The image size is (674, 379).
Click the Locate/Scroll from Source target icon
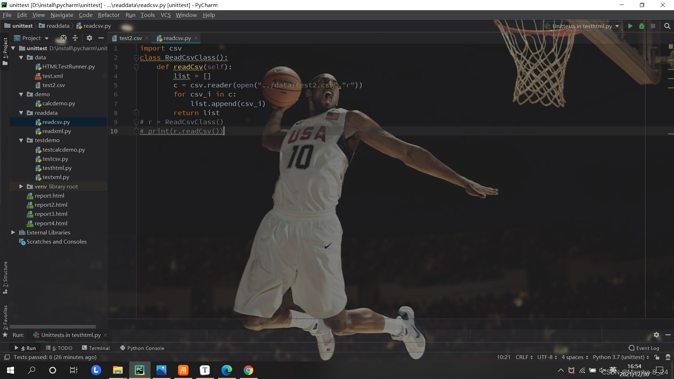[63, 38]
